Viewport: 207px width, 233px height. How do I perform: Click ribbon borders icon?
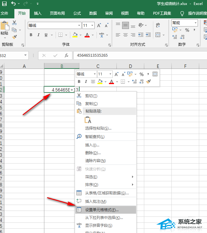click(60, 35)
